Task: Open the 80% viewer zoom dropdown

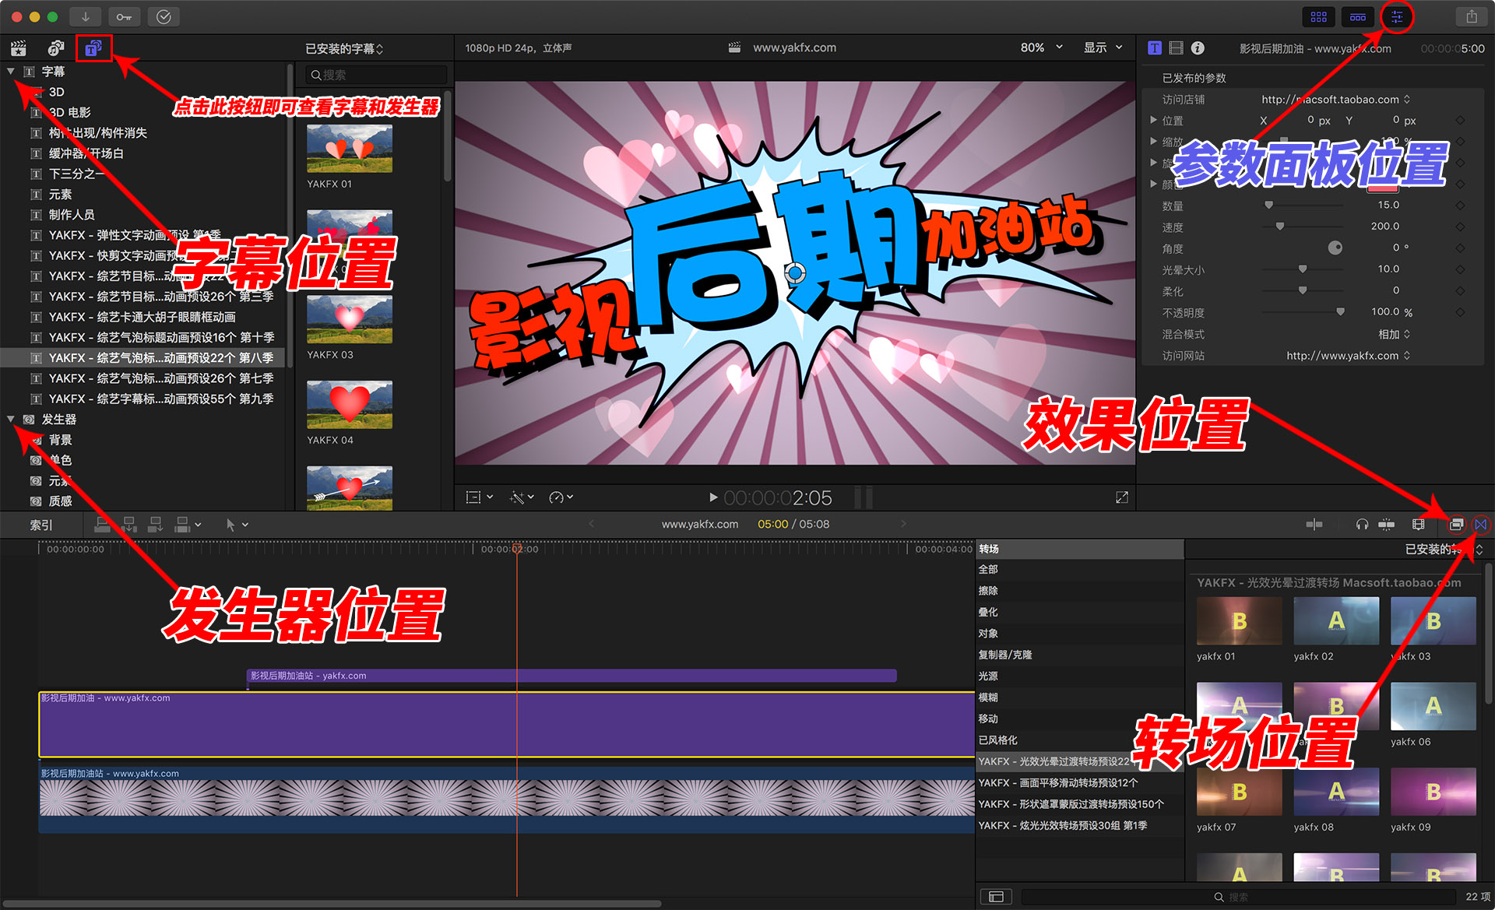Action: click(x=1041, y=47)
